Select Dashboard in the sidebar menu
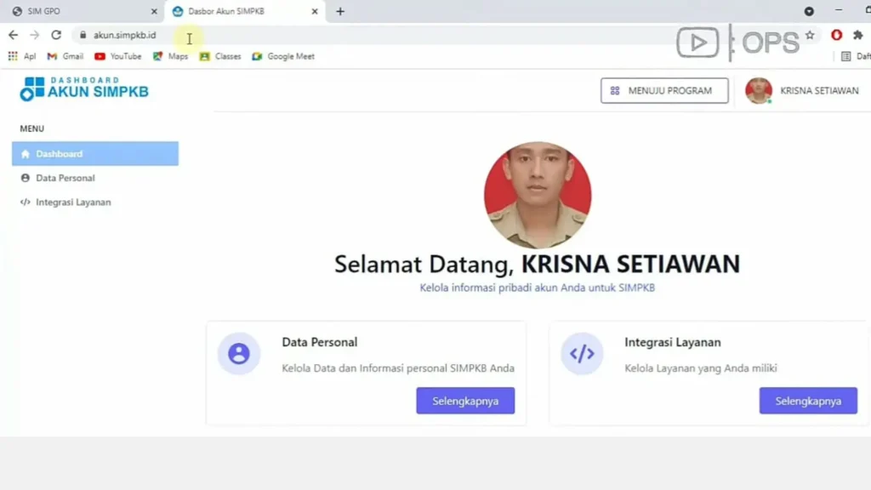Viewport: 871px width, 490px height. [95, 153]
